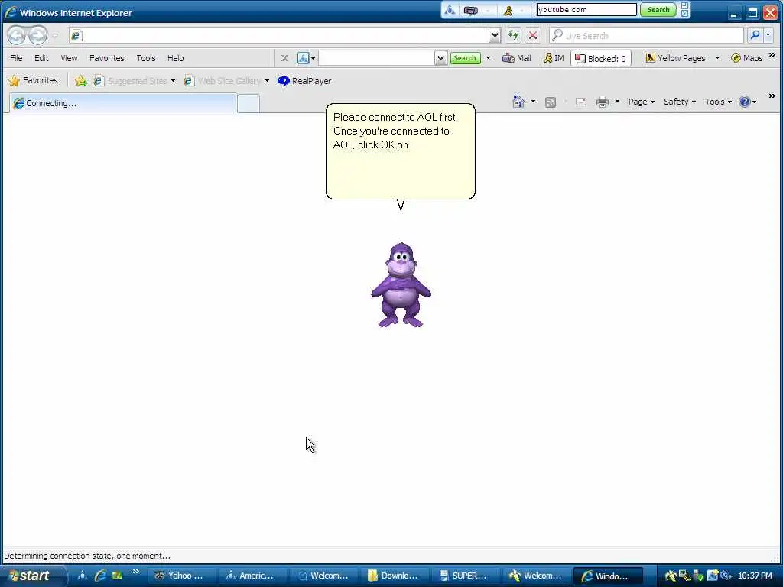Open the File menu
This screenshot has height=587, width=783.
(16, 58)
